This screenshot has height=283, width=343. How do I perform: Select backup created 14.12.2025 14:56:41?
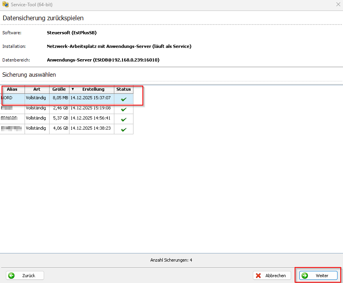[91, 118]
